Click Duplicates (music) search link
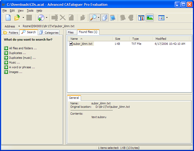 click(x=22, y=58)
